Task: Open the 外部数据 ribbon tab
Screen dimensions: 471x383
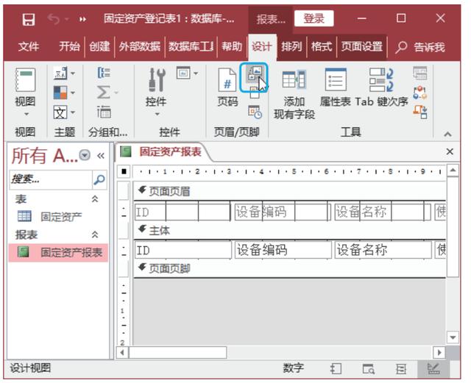Action: [x=139, y=47]
